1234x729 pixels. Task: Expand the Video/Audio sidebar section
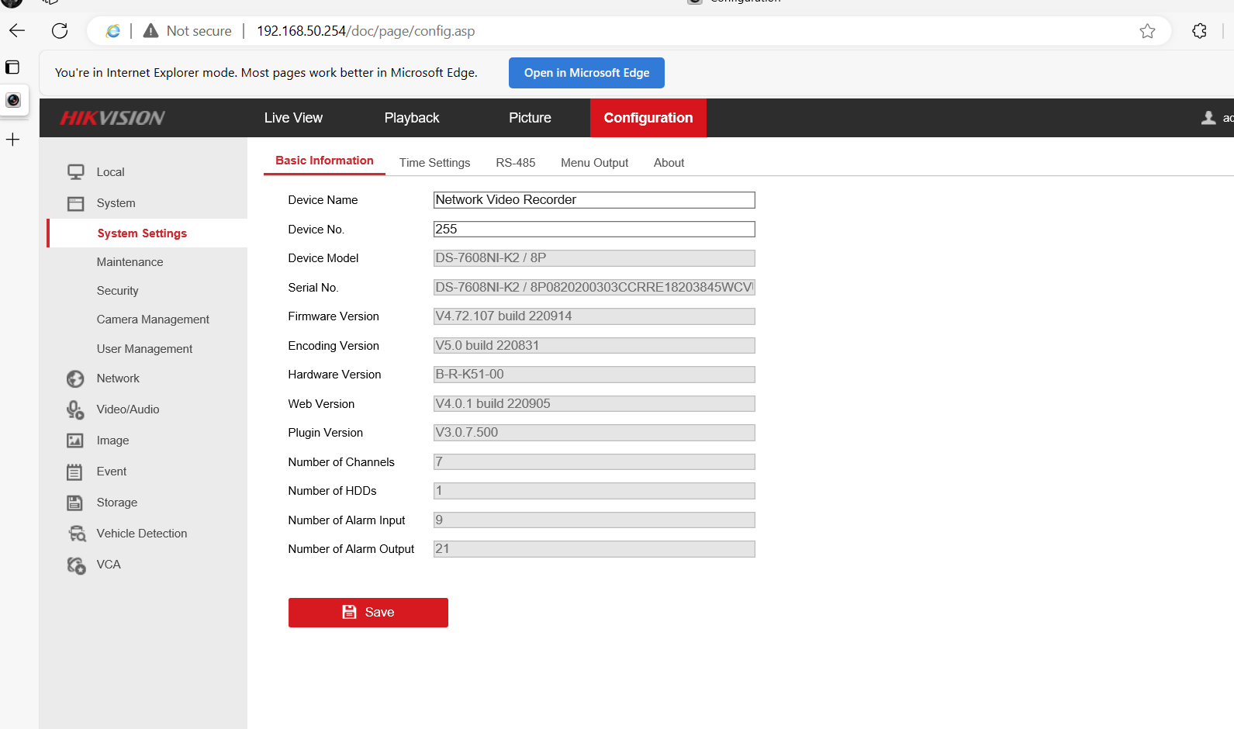128,409
